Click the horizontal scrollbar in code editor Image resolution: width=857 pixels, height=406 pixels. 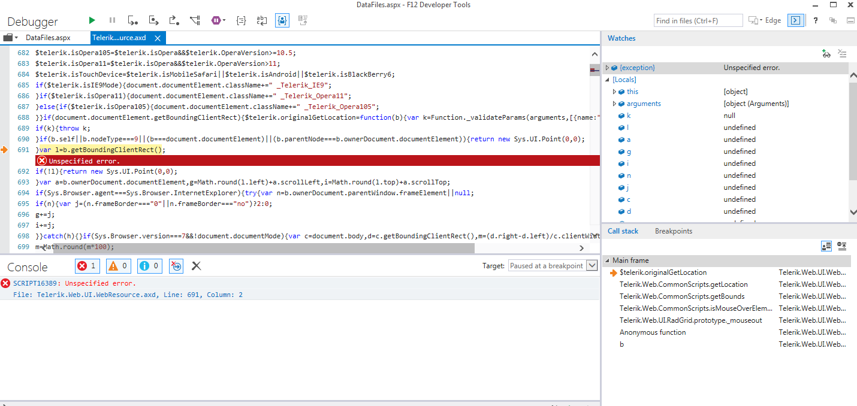tap(264, 248)
